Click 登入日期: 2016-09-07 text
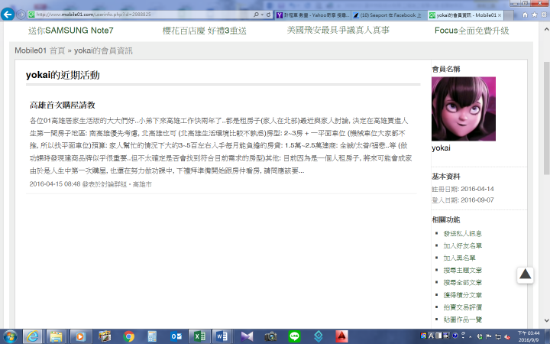The image size is (550, 344). (x=463, y=200)
